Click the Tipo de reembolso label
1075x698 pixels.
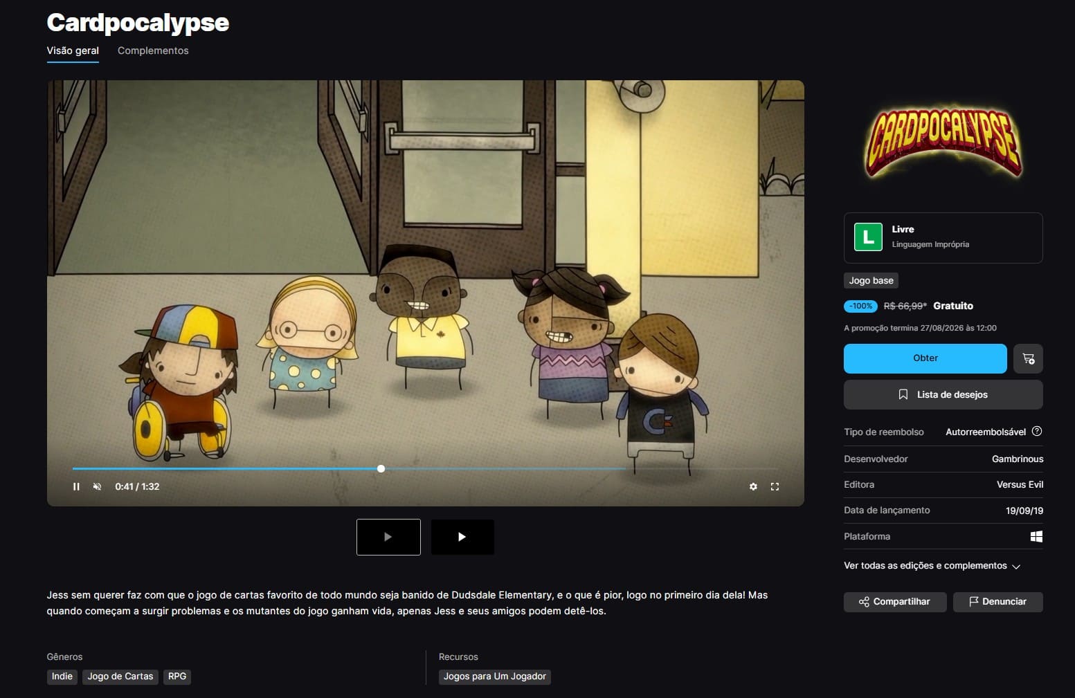click(x=884, y=432)
